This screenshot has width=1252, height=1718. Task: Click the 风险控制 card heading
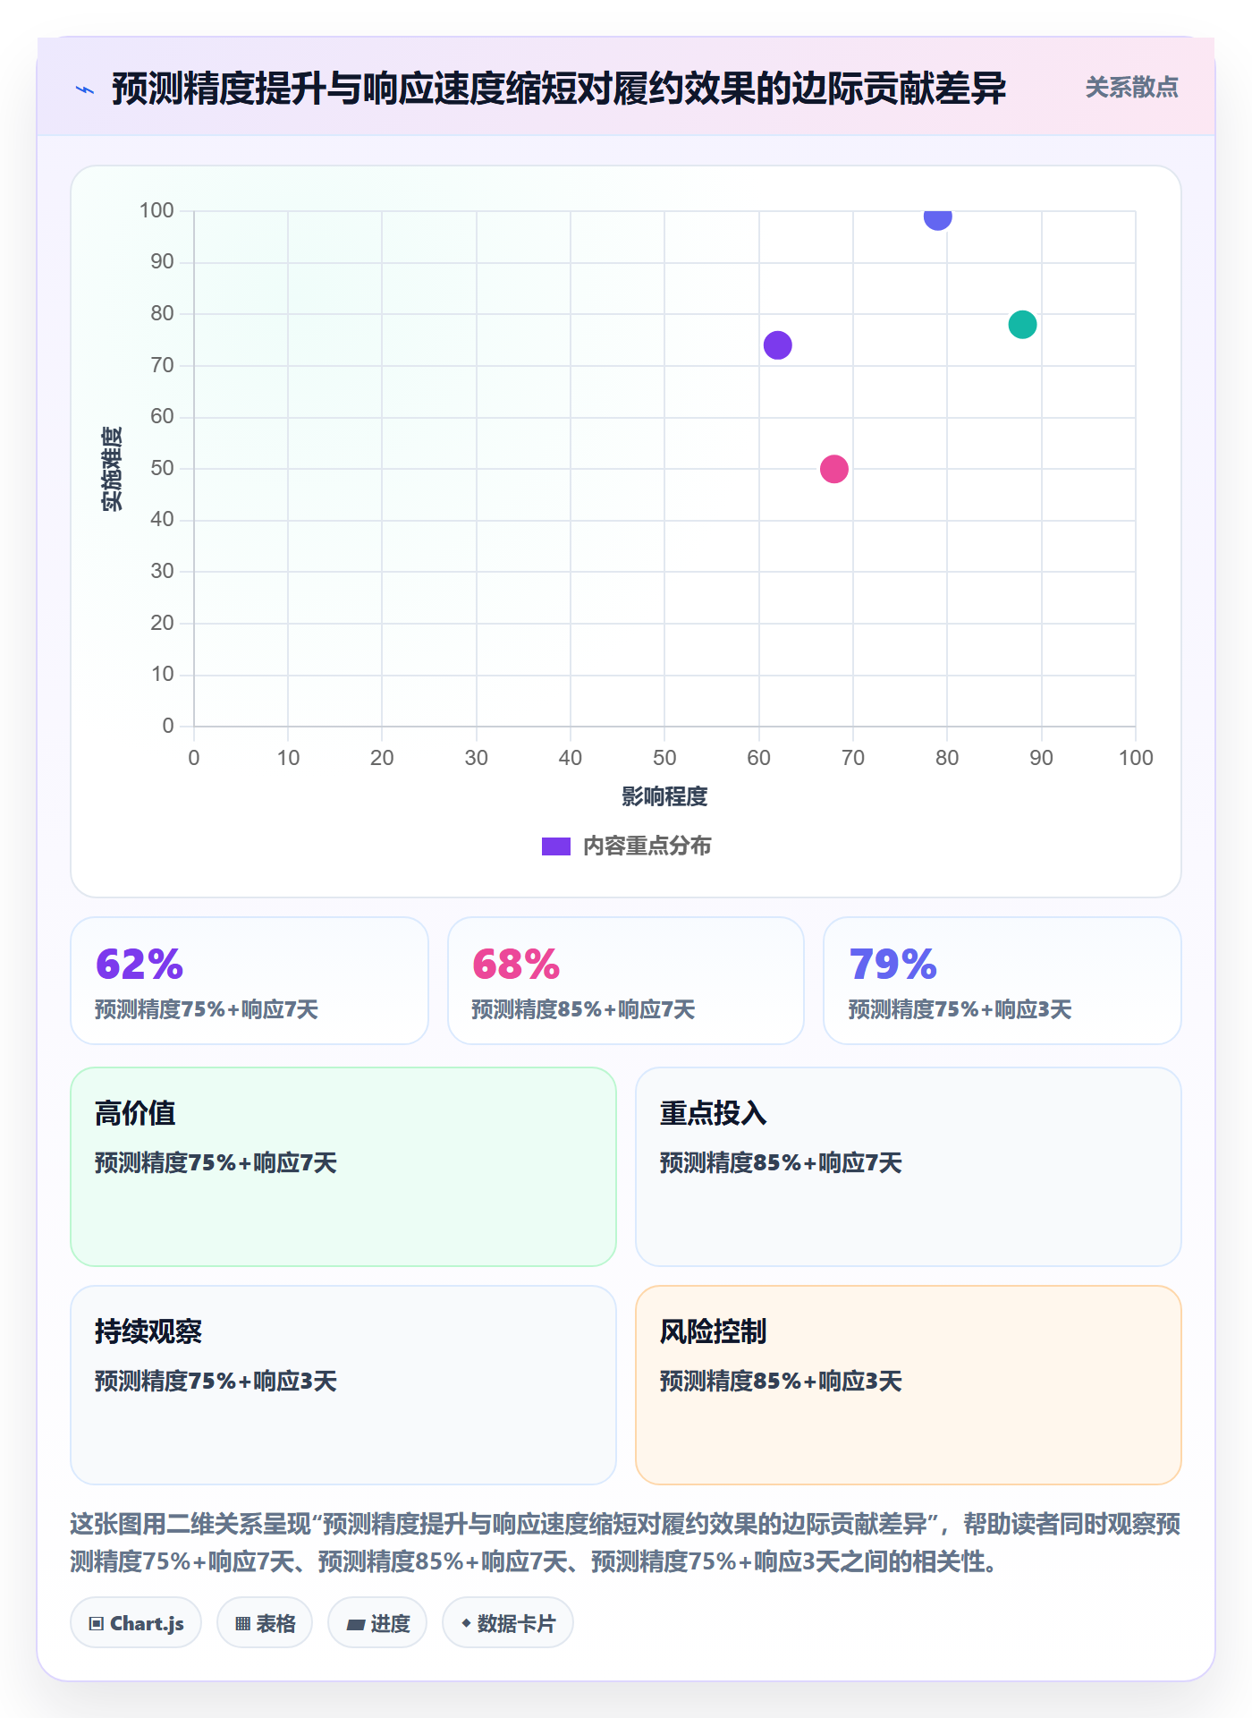click(713, 1331)
